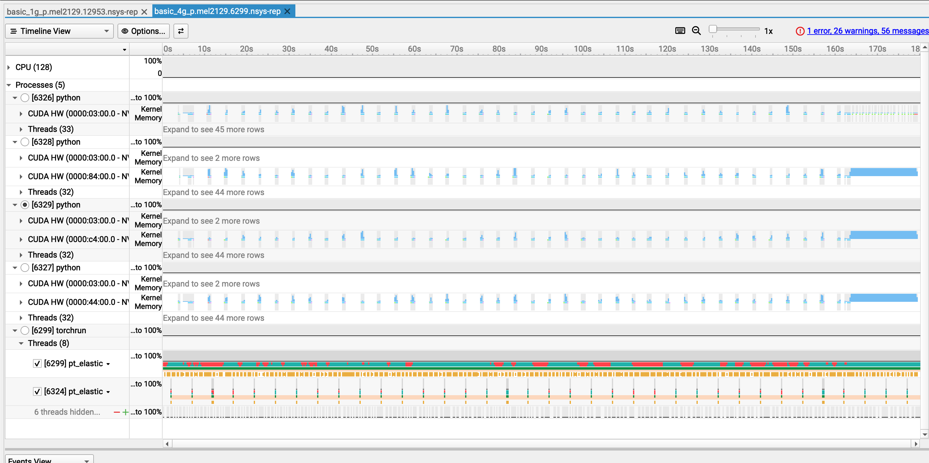Viewport: 929px width, 463px height.
Task: Click the red error alert icon
Action: pos(800,31)
